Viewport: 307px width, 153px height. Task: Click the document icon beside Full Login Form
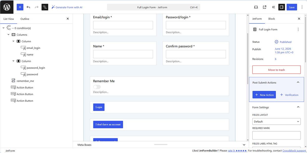255,30
